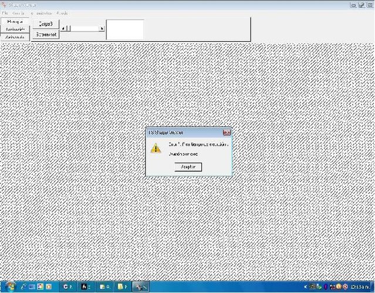Viewport: 375px width, 293px height.
Task: Click the button directly above Screenshot
Action: [46, 24]
